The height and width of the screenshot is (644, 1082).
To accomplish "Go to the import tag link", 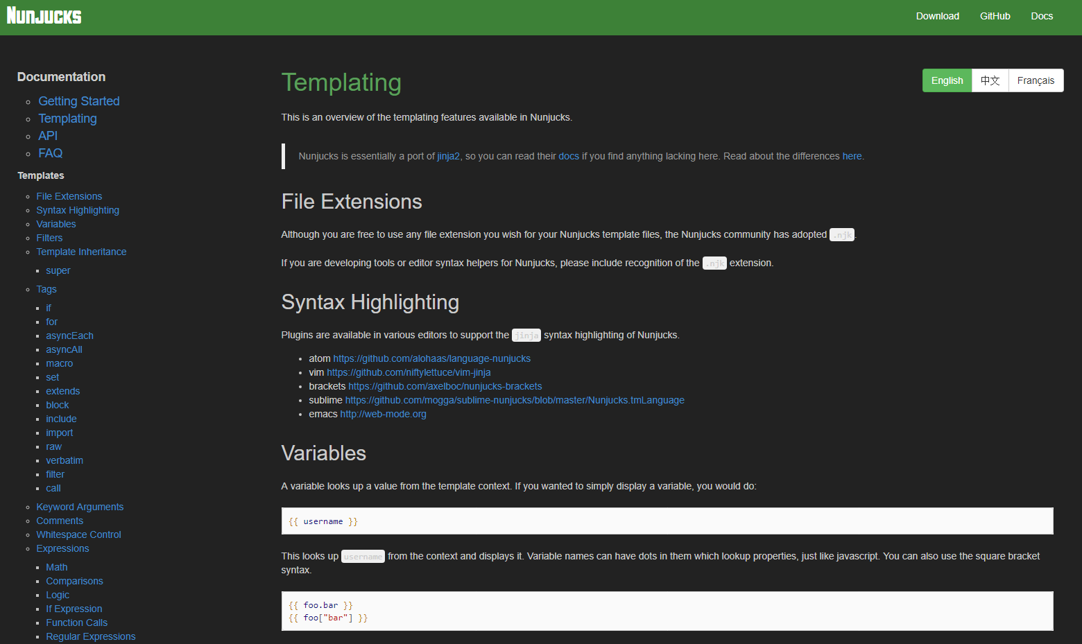I will (x=60, y=433).
